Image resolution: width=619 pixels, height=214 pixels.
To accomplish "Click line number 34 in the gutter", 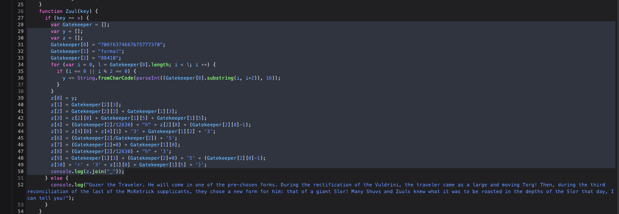I will tap(20, 65).
